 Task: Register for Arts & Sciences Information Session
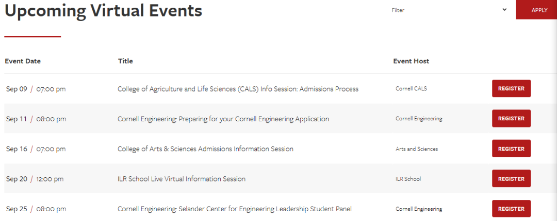pyautogui.click(x=511, y=149)
